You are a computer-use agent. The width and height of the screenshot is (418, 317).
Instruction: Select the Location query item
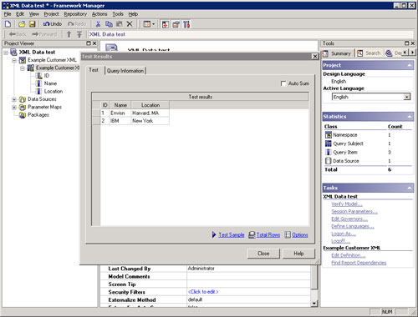coord(54,91)
